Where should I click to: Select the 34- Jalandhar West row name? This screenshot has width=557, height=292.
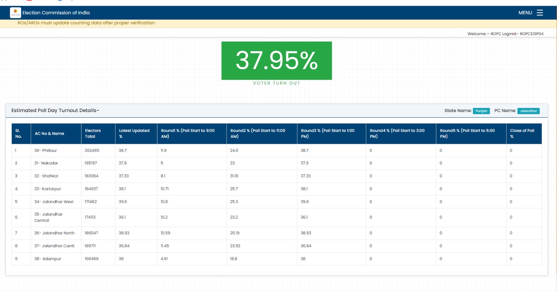[x=54, y=202]
